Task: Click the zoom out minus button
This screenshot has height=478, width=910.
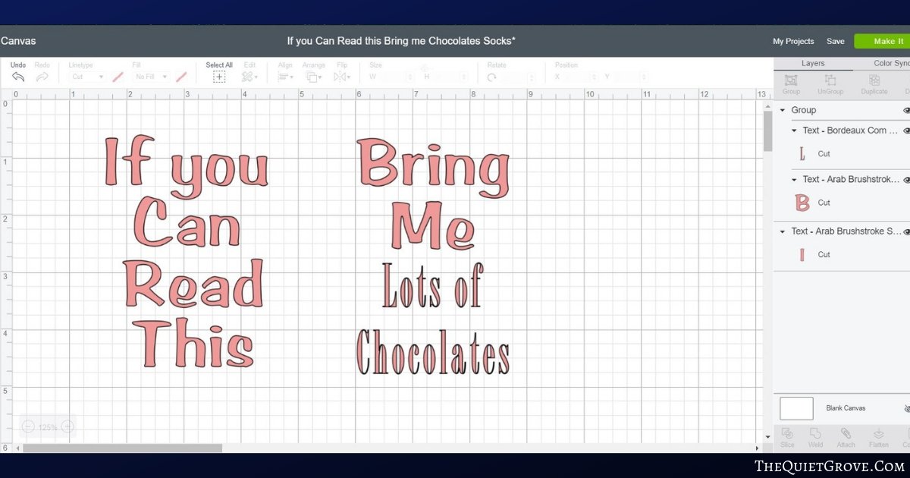Action: (28, 427)
